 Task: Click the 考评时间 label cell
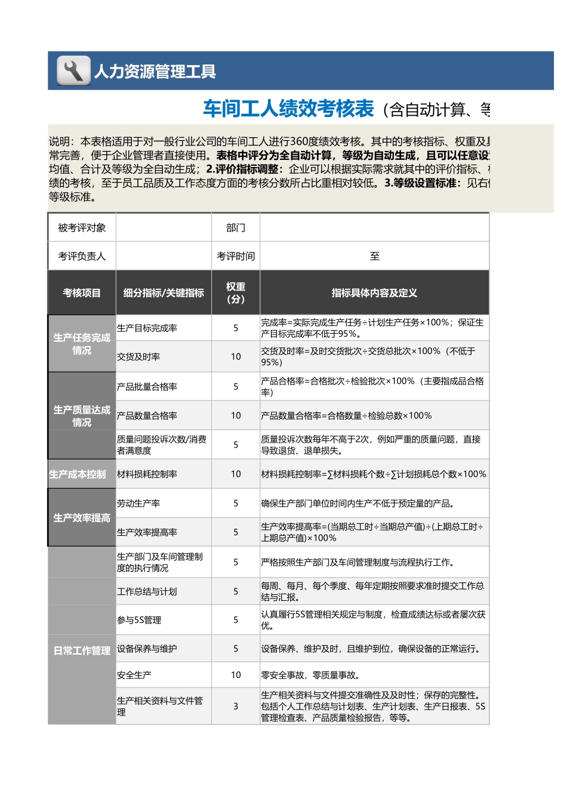[236, 256]
